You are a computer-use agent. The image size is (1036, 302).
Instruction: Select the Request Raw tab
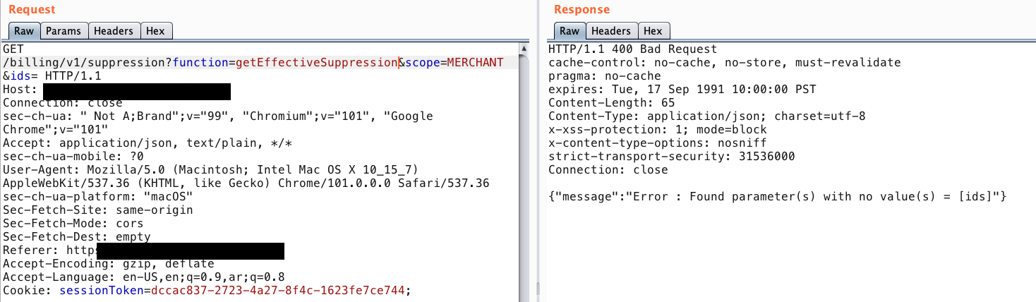pos(24,31)
